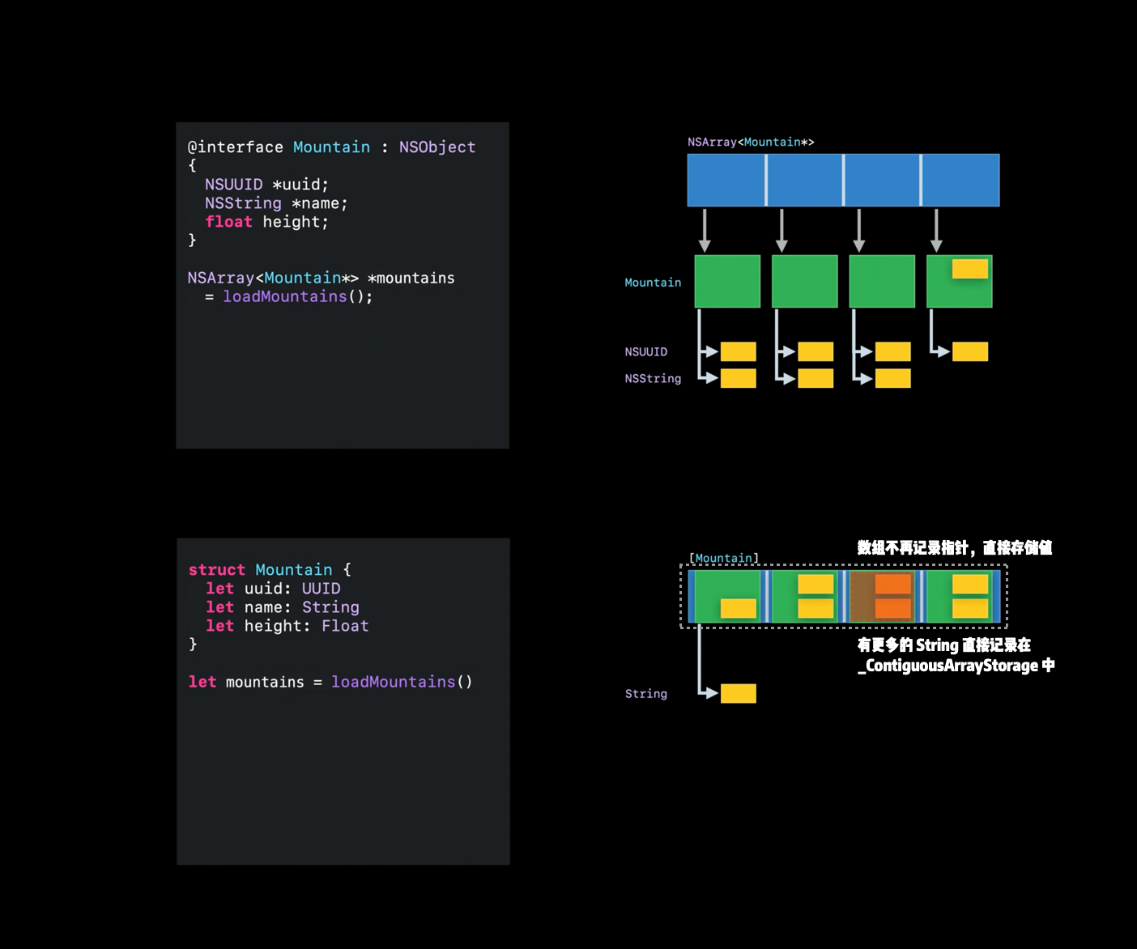Select the orange highlighted Mountain struct element
Screen dimensions: 1137x949
(882, 596)
